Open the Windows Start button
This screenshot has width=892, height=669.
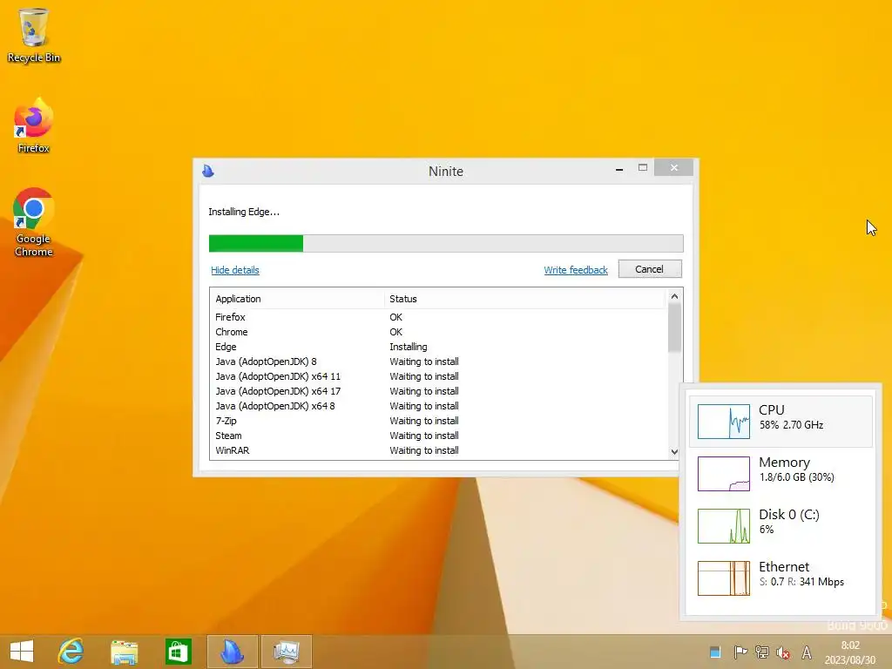click(x=22, y=652)
